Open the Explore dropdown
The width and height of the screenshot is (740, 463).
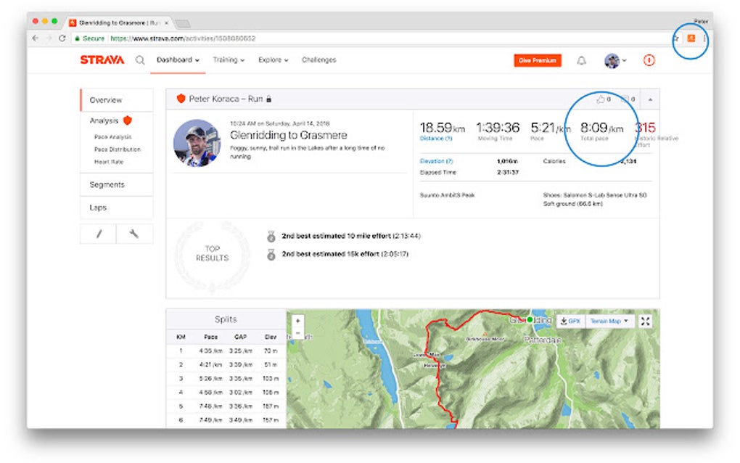(272, 60)
